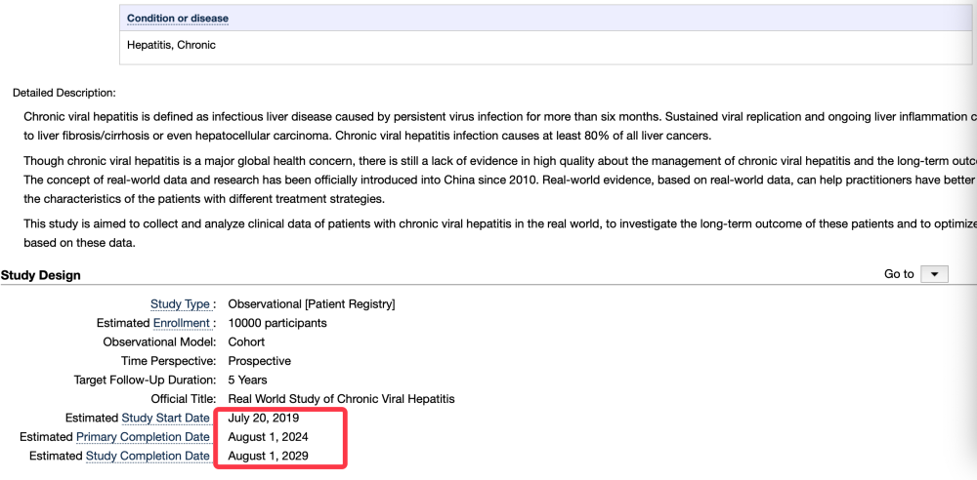Image resolution: width=977 pixels, height=480 pixels.
Task: Click the Study Start Date link
Action: click(165, 418)
